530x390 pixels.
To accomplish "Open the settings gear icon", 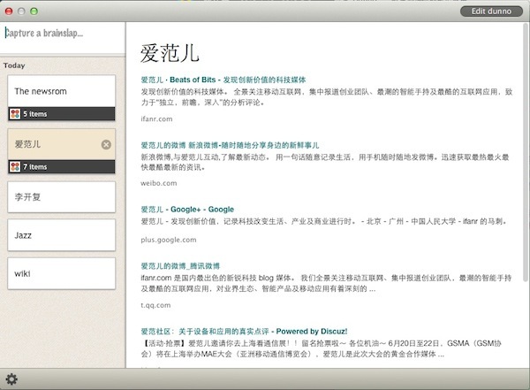I will coord(12,380).
